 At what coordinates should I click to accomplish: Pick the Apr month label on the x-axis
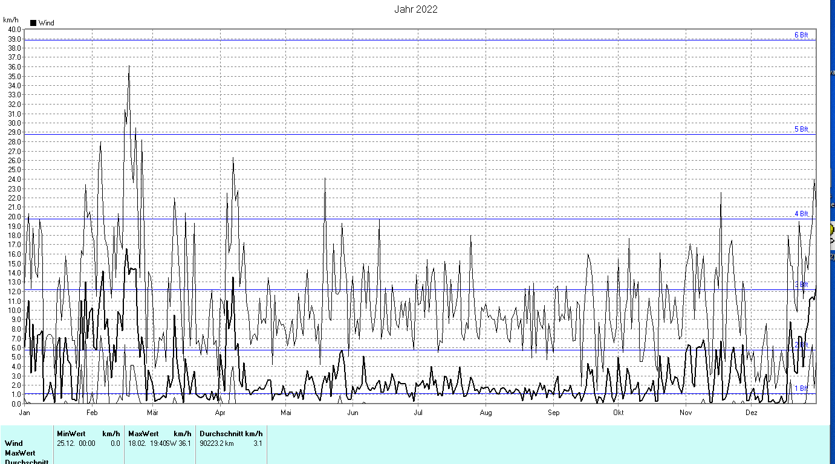click(x=219, y=413)
